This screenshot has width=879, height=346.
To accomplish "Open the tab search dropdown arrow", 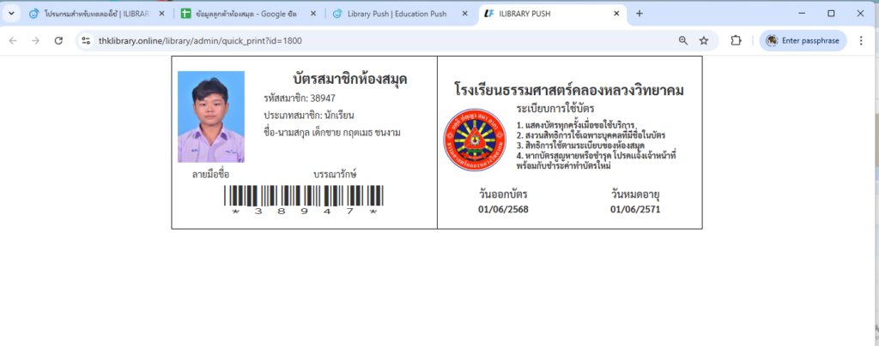I will [10, 14].
